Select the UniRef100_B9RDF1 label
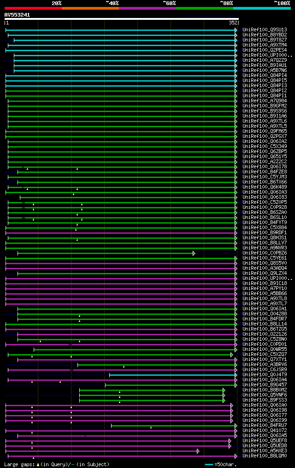The height and width of the screenshot is (468, 295). tap(265, 233)
